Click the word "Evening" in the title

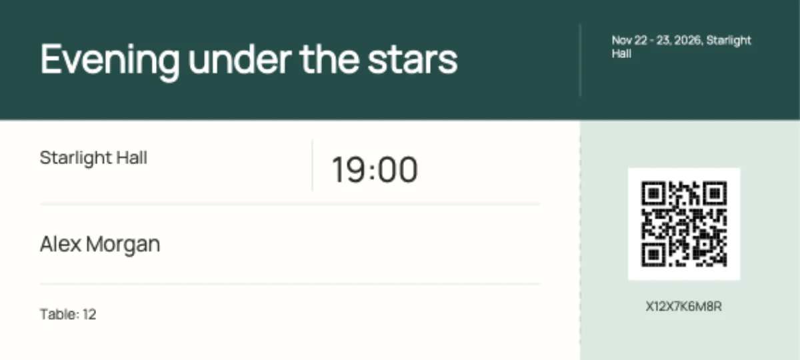coord(110,60)
